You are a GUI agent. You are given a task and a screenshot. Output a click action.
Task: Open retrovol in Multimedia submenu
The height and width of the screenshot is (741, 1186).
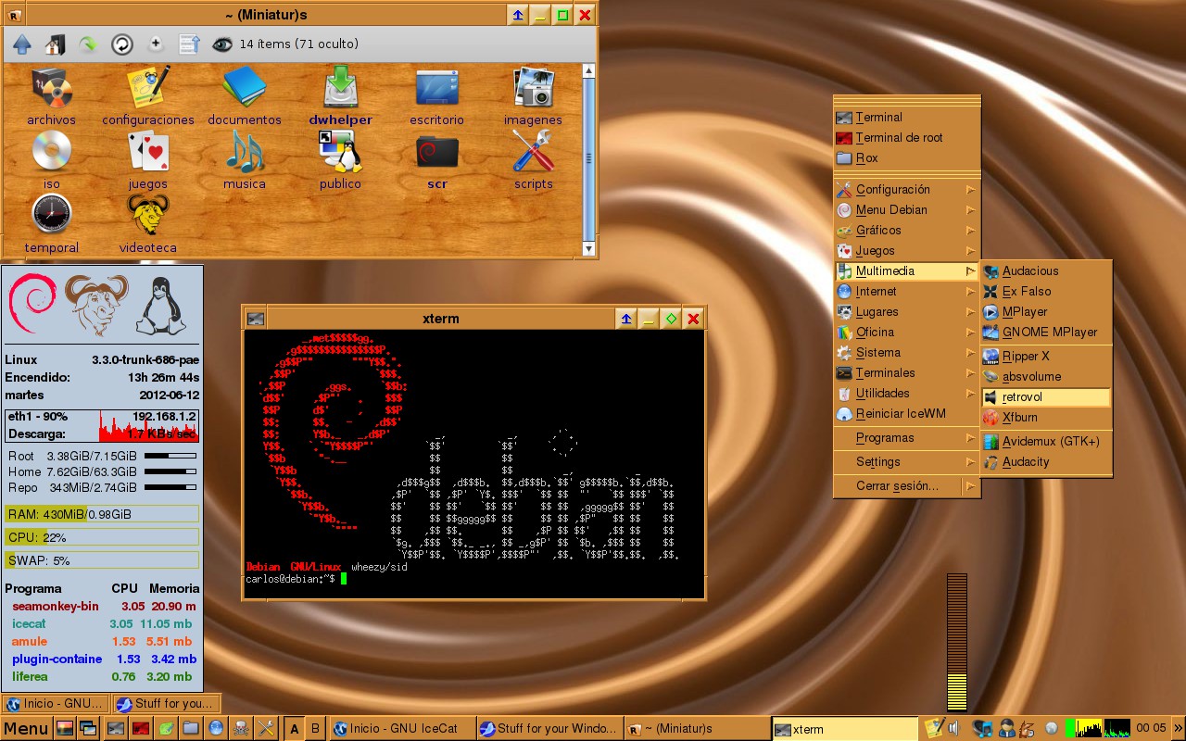coord(1045,397)
